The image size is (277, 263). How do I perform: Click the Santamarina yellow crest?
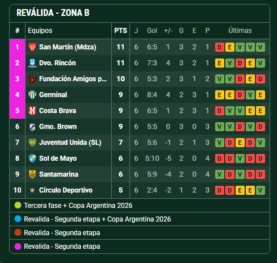(32, 174)
